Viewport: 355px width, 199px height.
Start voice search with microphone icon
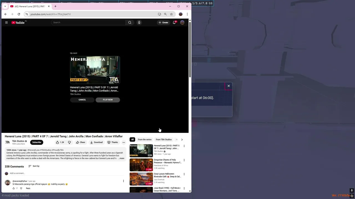(139, 22)
